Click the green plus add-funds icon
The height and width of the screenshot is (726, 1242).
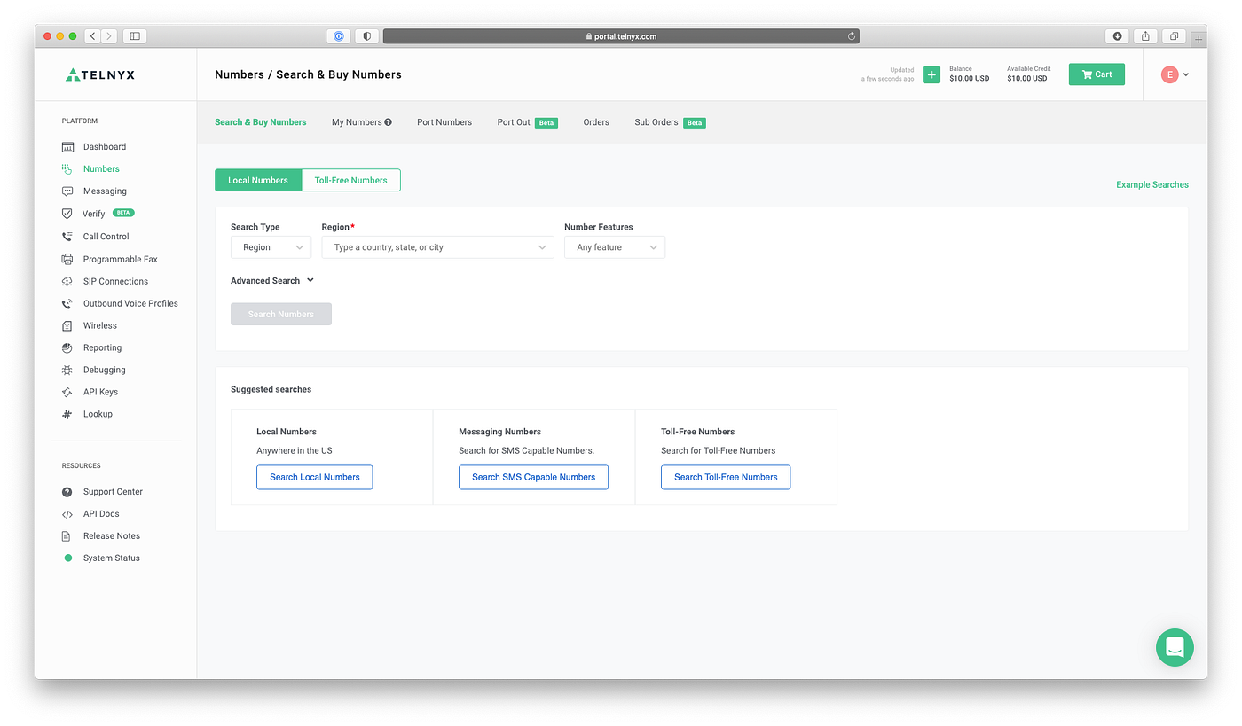click(x=931, y=74)
